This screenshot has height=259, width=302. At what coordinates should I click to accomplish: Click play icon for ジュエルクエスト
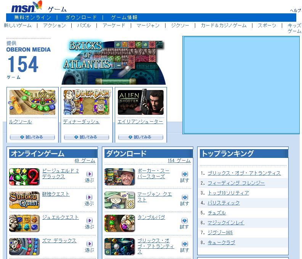[x=89, y=220]
